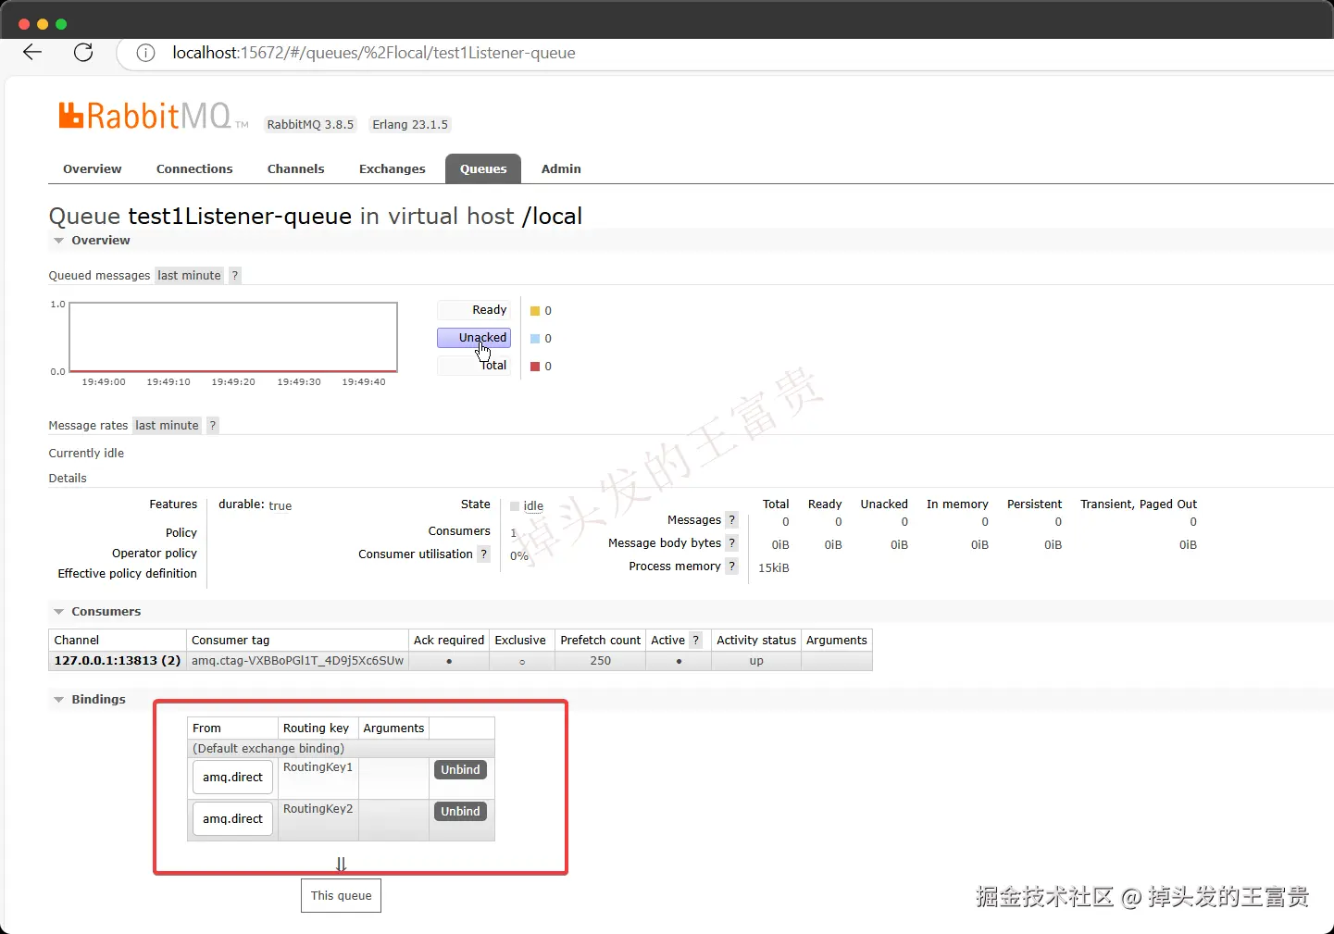Click the 'durable: true' feature text
The height and width of the screenshot is (934, 1334).
click(x=255, y=505)
